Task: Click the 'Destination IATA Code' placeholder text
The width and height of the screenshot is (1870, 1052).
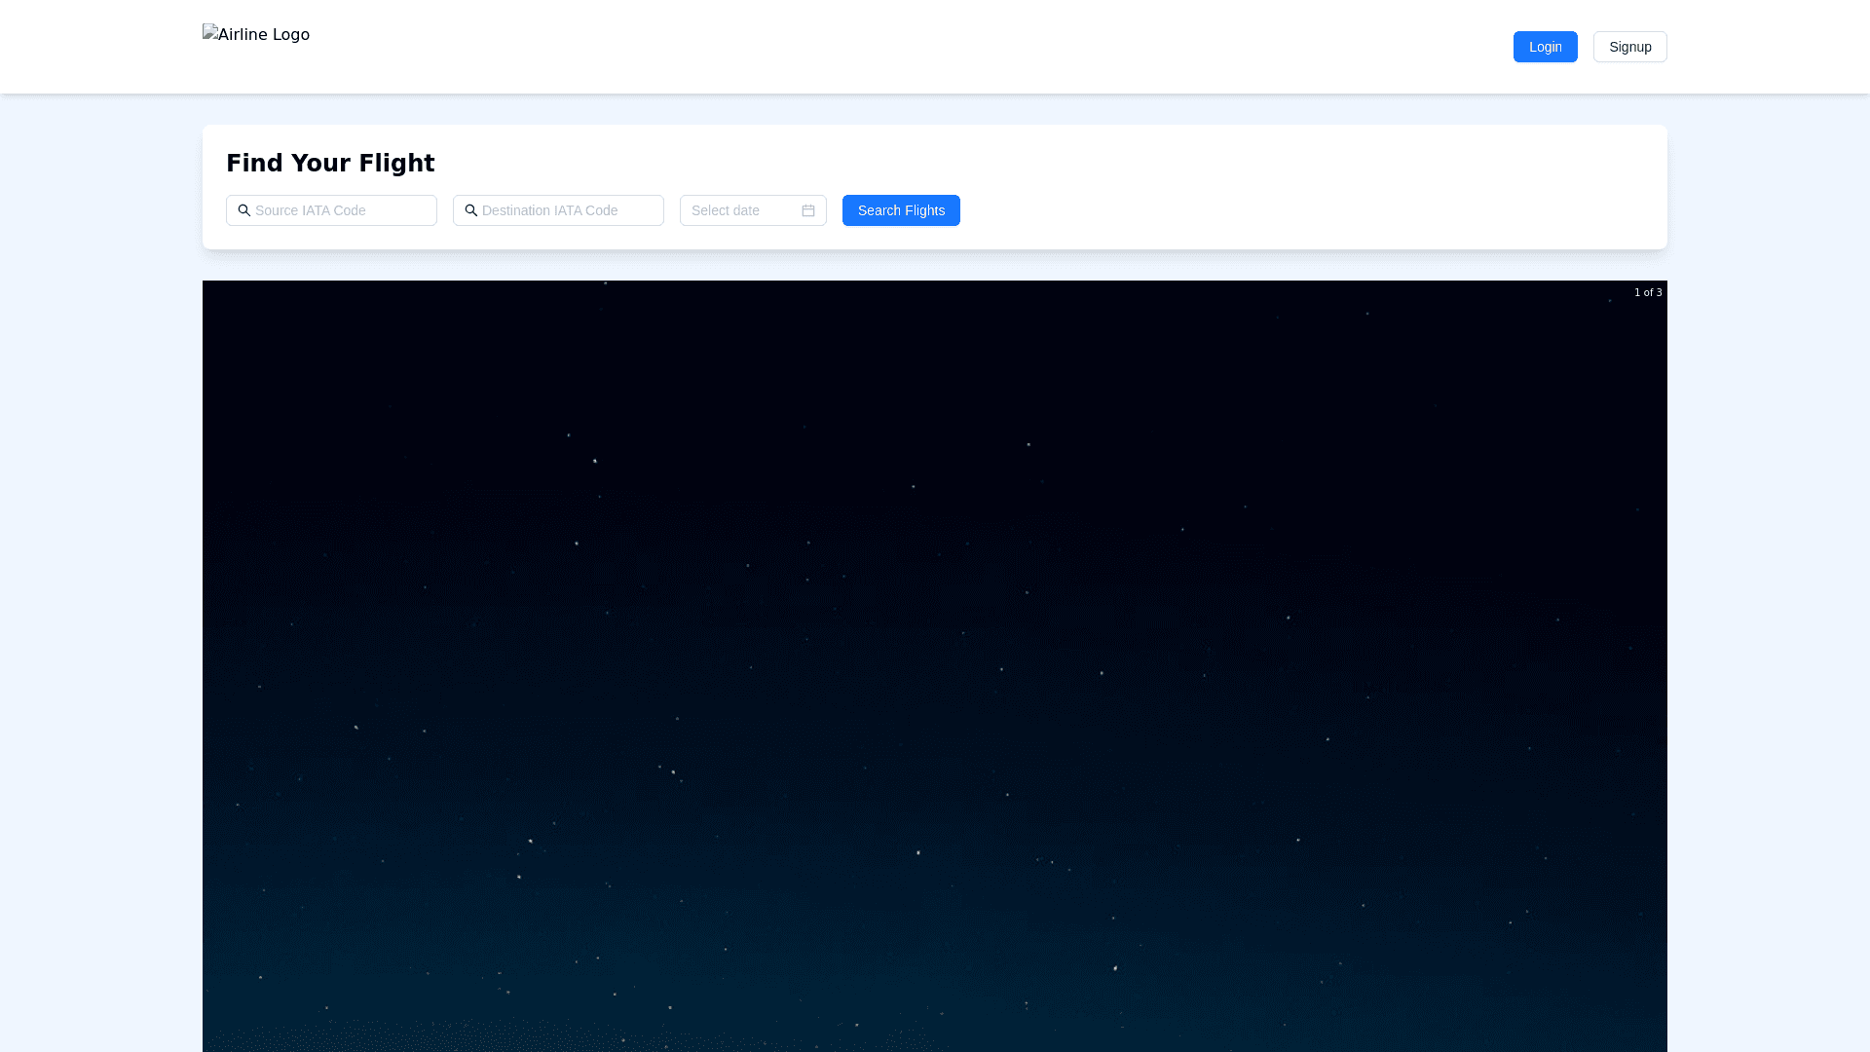Action: [549, 210]
